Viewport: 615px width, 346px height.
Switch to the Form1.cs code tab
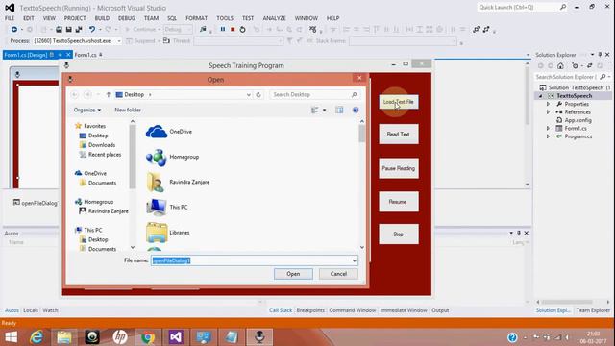pos(86,55)
